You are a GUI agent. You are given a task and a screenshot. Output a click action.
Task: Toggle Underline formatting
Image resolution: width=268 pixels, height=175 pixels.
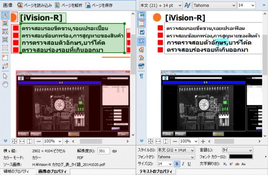(x=189, y=164)
